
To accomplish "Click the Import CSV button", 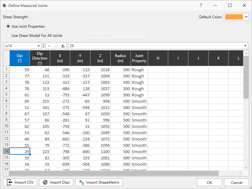I will coord(20,182).
